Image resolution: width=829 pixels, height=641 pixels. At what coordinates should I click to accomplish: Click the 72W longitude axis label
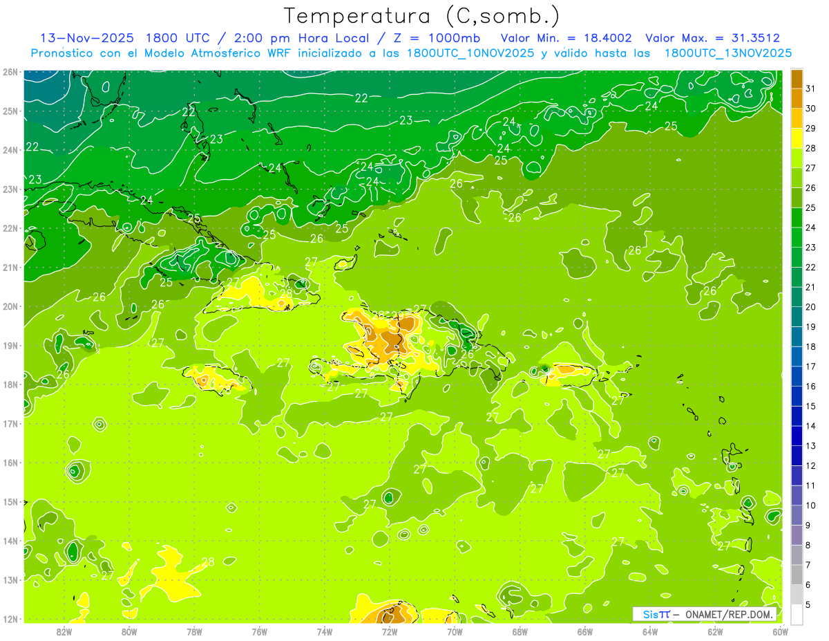click(390, 631)
